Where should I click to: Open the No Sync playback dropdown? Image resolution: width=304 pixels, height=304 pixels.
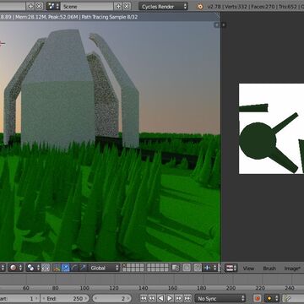(220, 298)
